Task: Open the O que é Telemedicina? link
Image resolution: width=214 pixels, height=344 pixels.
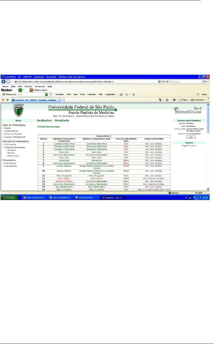Action: click(15, 137)
